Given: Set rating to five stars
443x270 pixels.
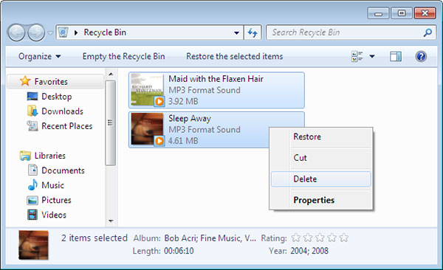Looking at the screenshot, I should click(344, 238).
